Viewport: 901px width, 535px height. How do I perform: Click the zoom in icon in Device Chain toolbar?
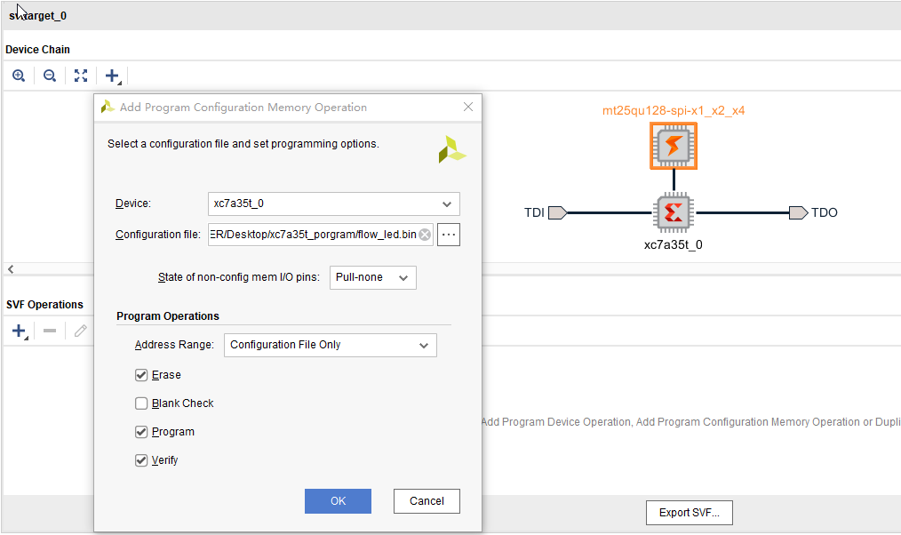point(19,76)
